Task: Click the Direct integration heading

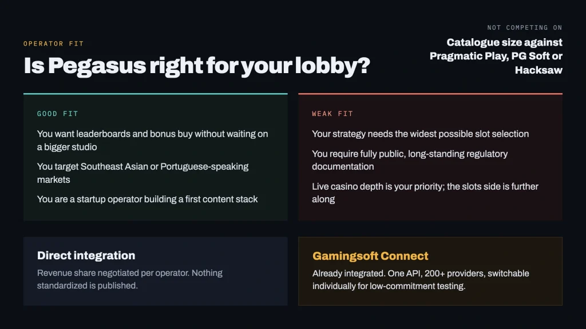Action: [86, 255]
